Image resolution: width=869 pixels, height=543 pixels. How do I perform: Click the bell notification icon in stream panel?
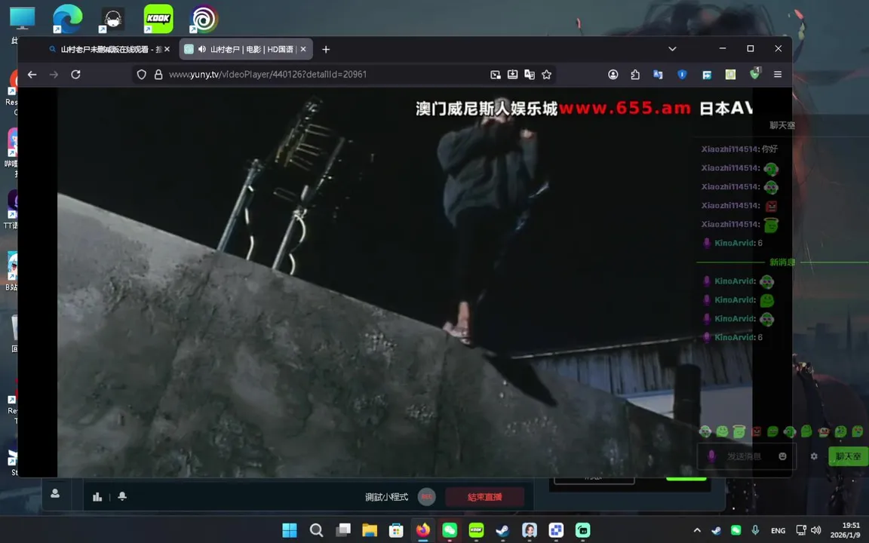[x=122, y=496]
